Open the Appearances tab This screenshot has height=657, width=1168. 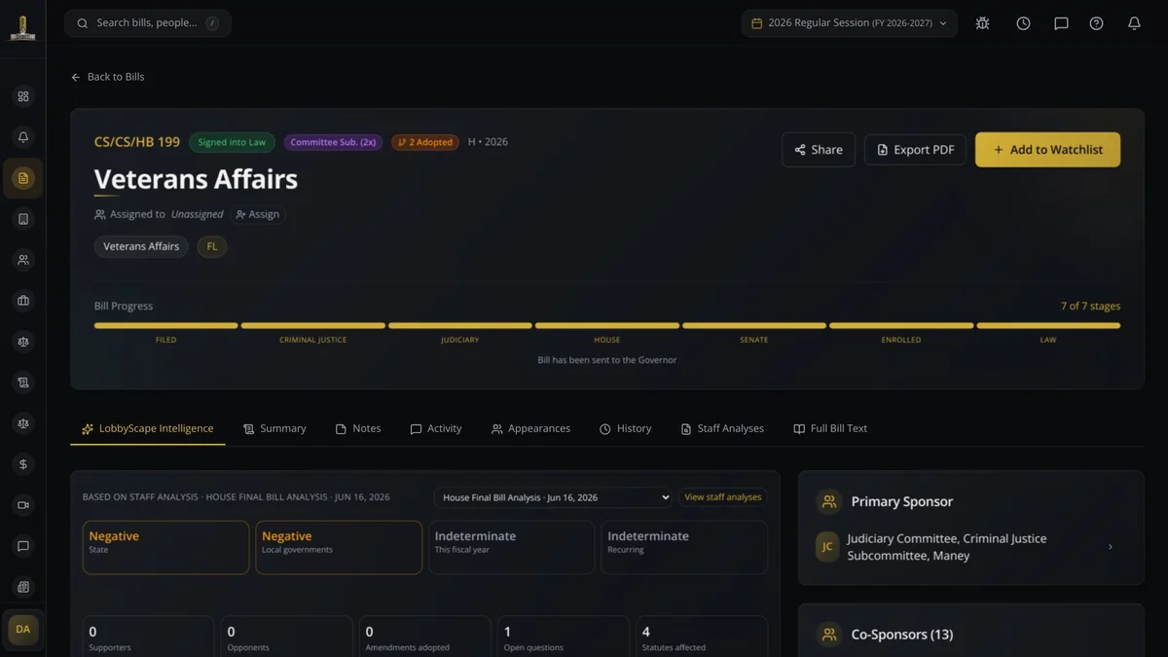click(x=530, y=428)
